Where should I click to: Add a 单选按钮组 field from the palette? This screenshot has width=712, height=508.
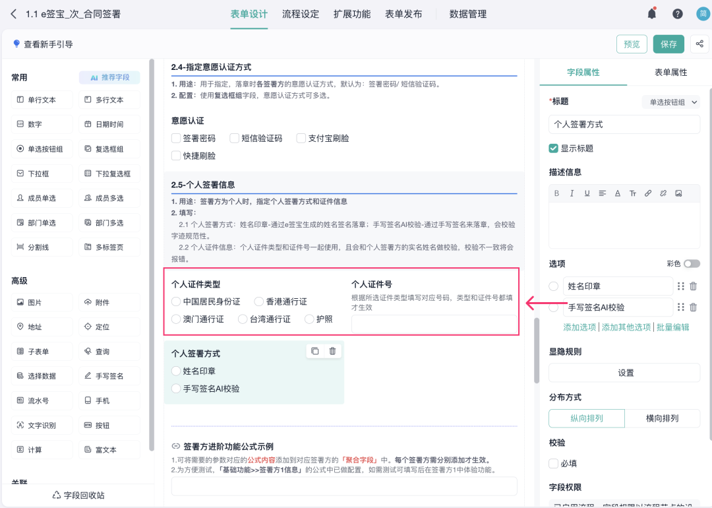tap(42, 149)
